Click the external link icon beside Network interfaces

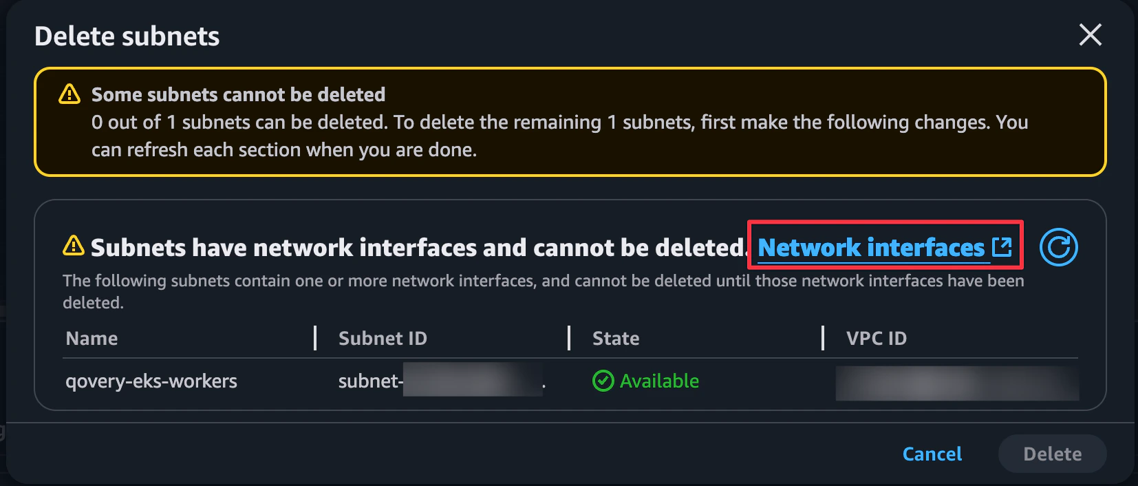click(x=1003, y=246)
